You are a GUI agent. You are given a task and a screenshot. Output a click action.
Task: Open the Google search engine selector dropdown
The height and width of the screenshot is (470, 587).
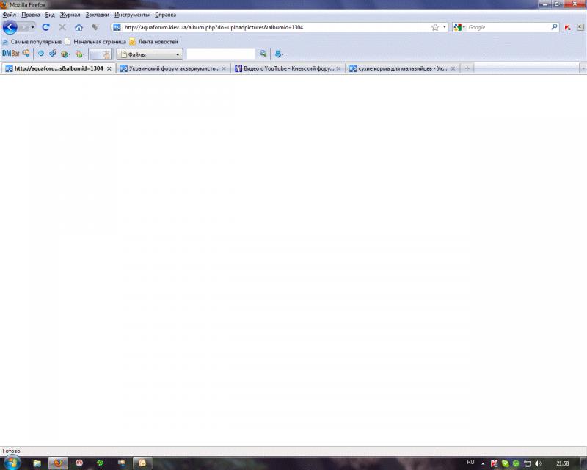click(x=459, y=27)
